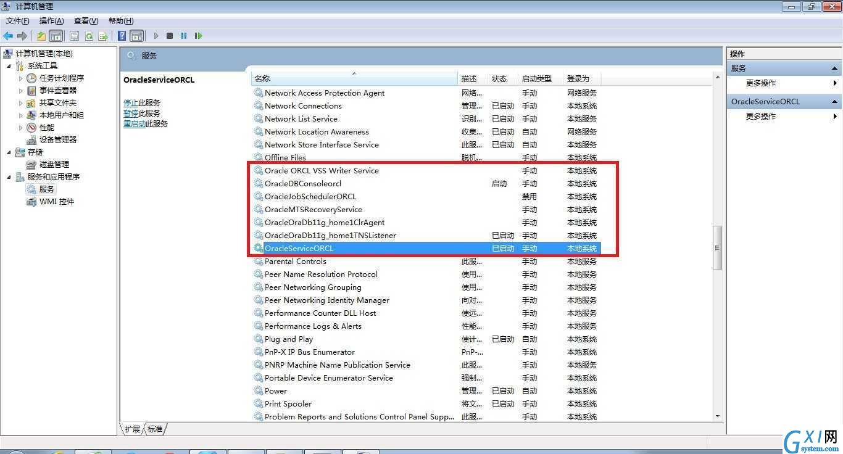Sort by the 启动类型 column header
This screenshot has height=454, width=843.
click(x=540, y=78)
